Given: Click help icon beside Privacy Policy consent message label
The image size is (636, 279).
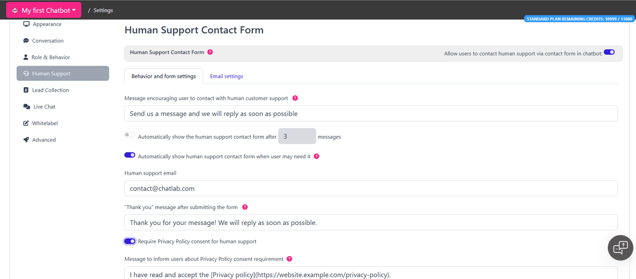Looking at the screenshot, I should (289, 259).
